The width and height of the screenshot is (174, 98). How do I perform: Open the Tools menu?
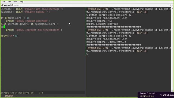[15, 2]
